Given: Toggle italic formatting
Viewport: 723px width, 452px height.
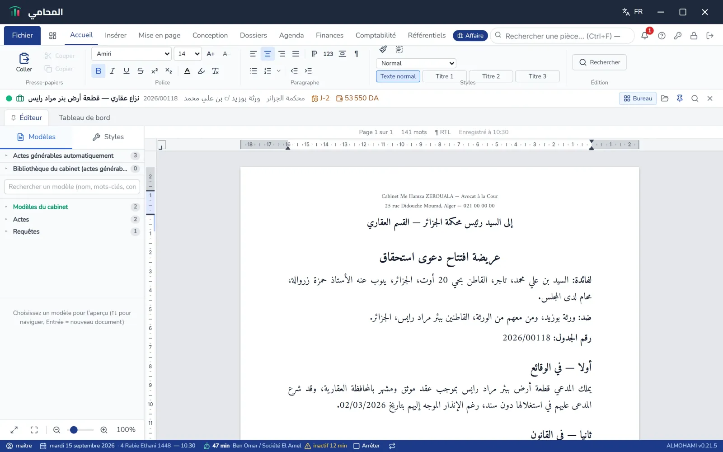Looking at the screenshot, I should click(113, 71).
